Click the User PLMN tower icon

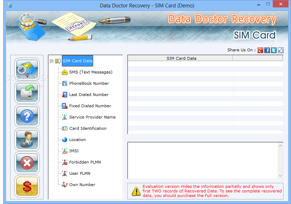(x=65, y=173)
